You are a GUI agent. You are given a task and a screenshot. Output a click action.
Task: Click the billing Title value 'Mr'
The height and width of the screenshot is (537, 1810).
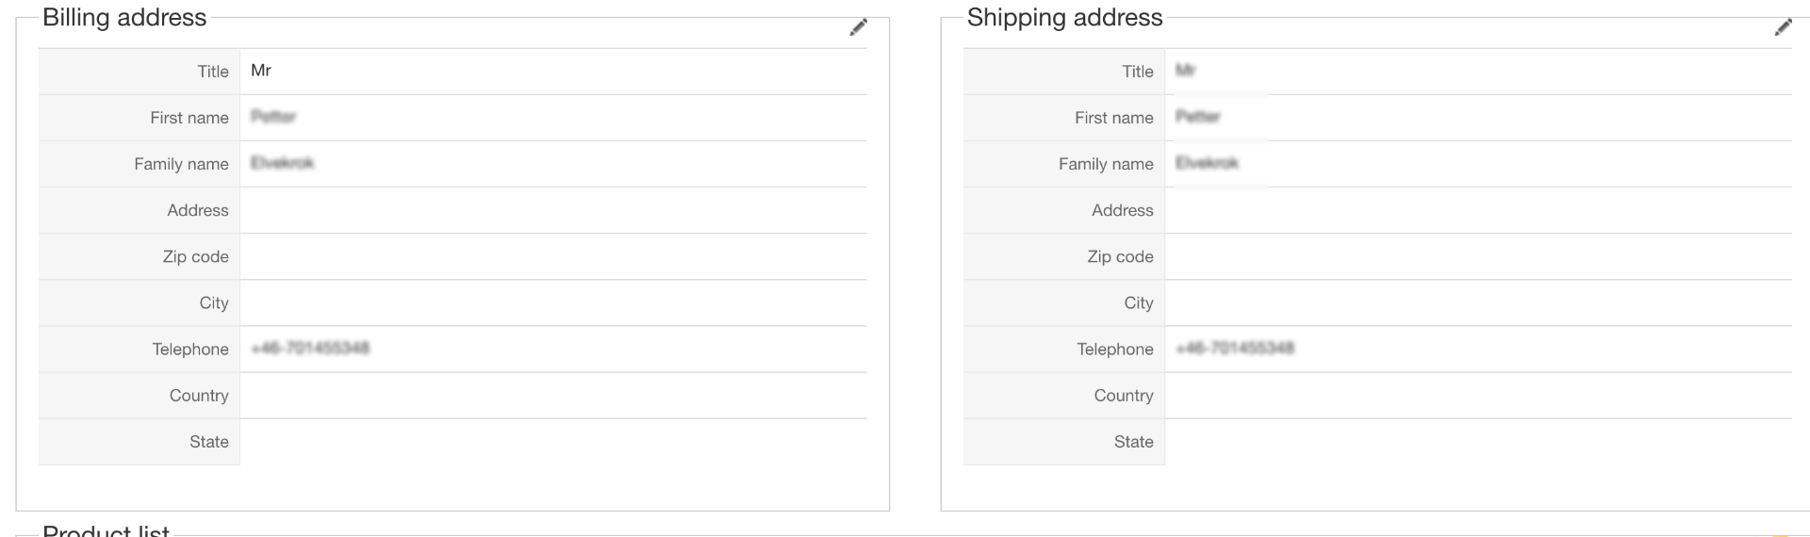[261, 71]
